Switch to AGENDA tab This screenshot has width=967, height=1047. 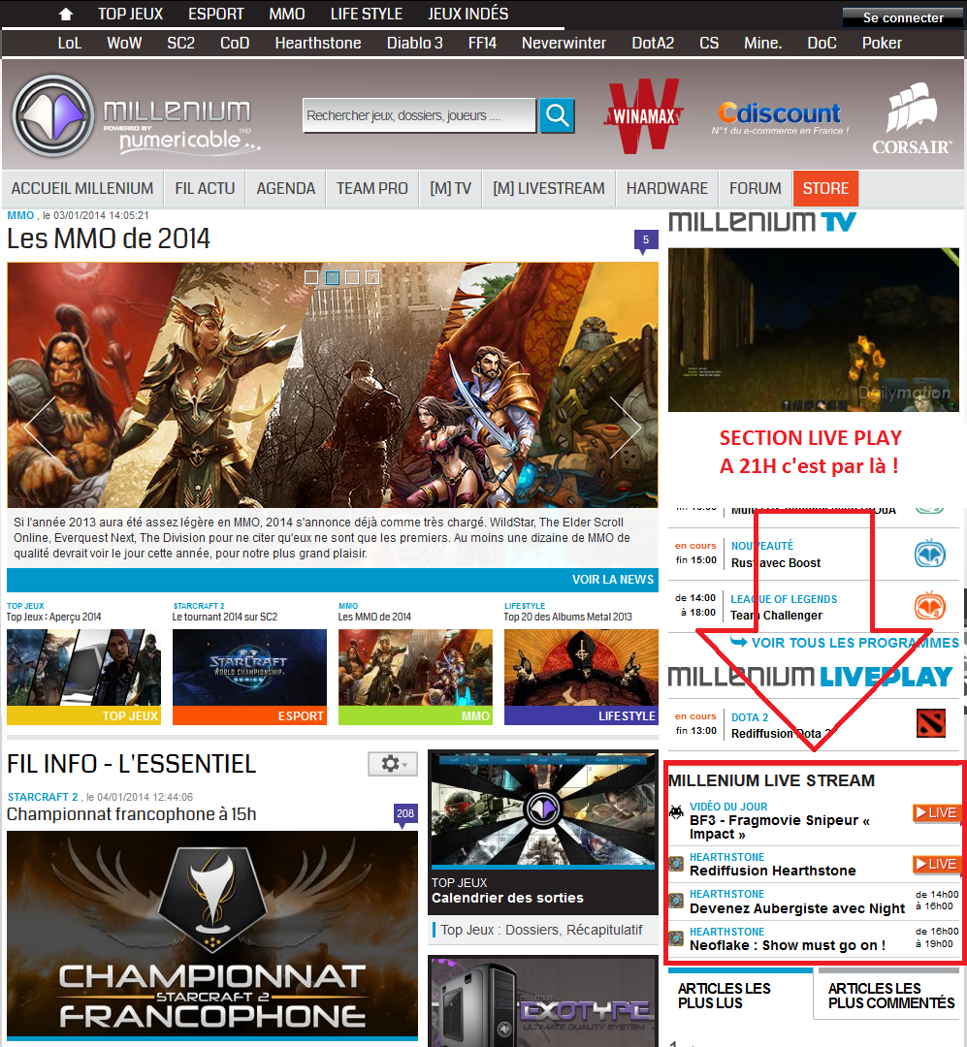[286, 188]
